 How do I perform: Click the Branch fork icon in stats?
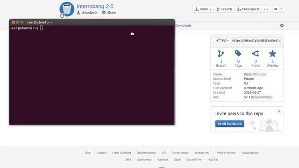point(221,54)
